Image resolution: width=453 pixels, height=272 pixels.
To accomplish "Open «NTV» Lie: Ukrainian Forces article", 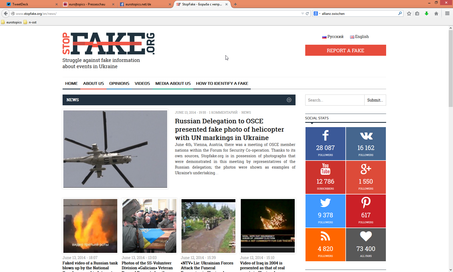I will pyautogui.click(x=207, y=266).
